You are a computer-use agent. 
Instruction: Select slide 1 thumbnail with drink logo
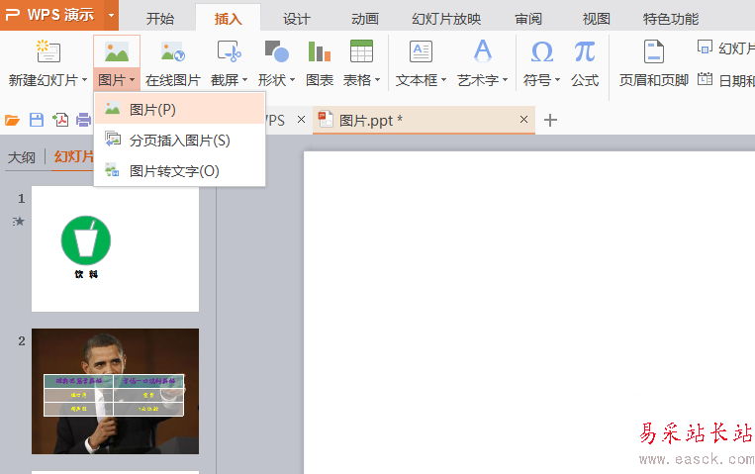(115, 248)
